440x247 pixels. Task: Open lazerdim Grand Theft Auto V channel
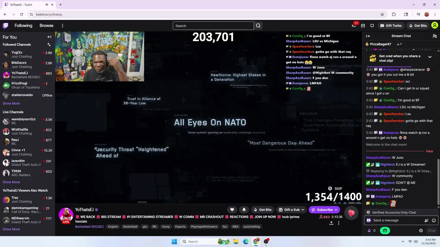click(27, 163)
